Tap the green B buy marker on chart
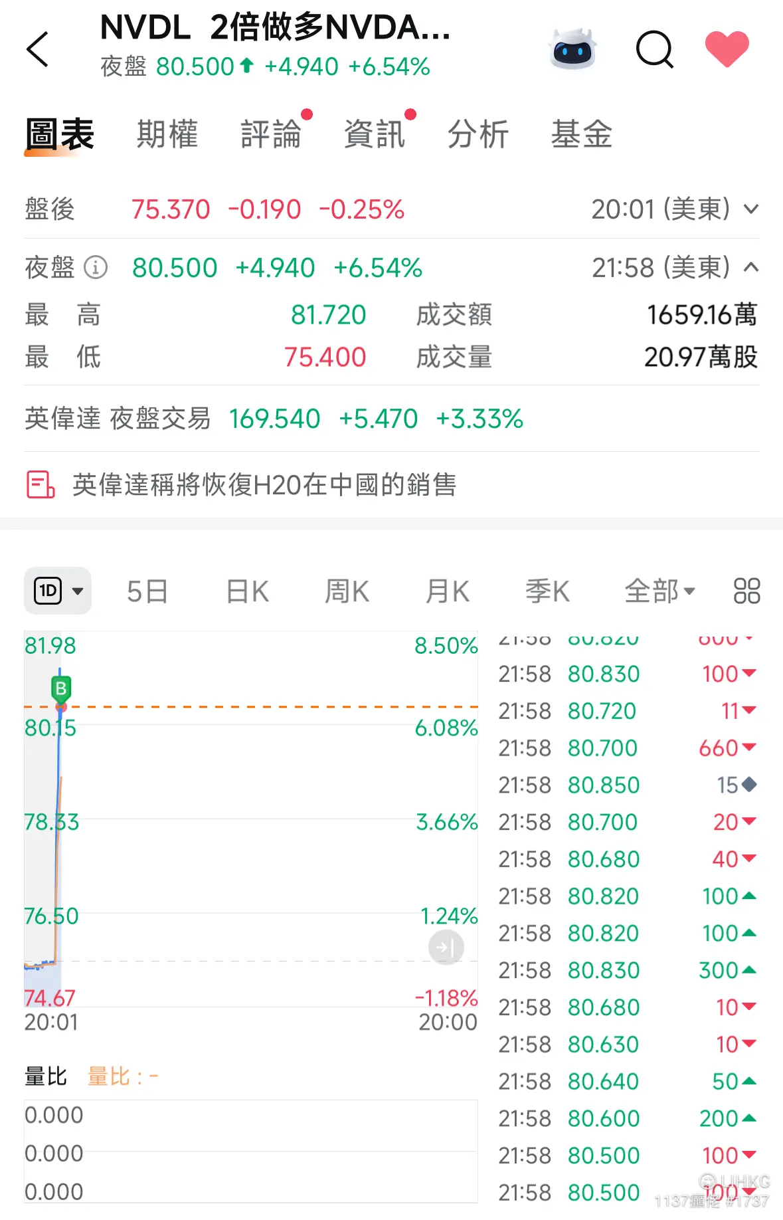The height and width of the screenshot is (1220, 783). pos(61,689)
